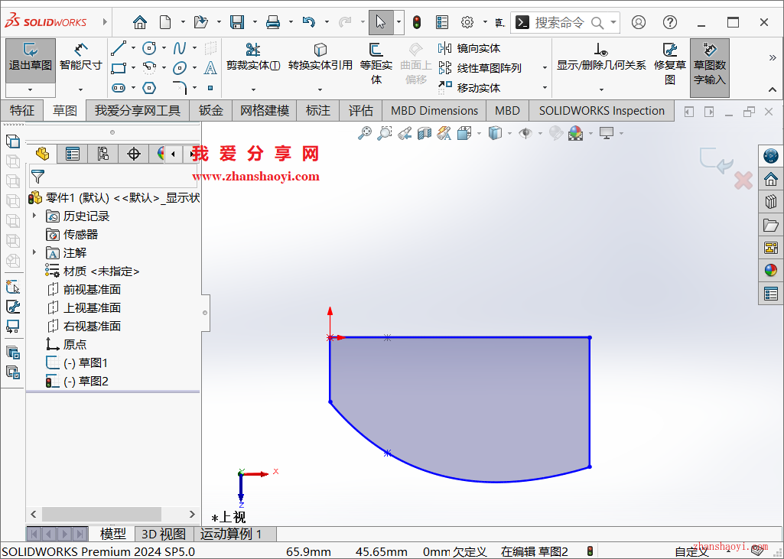Click the Rebuild traffic light icon
784x559 pixels.
pyautogui.click(x=417, y=22)
